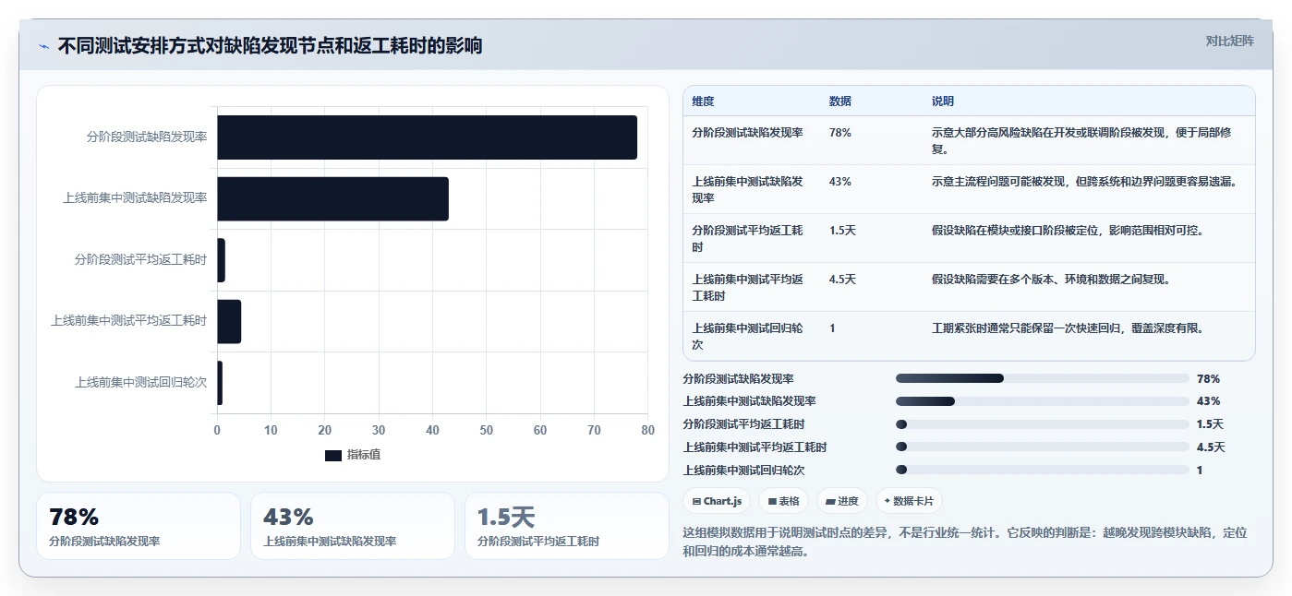
Task: Click the lightning icon beside the title
Action: point(43,46)
